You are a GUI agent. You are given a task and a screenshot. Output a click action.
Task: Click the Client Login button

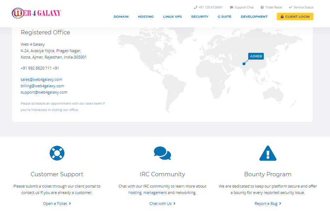[x=295, y=16]
